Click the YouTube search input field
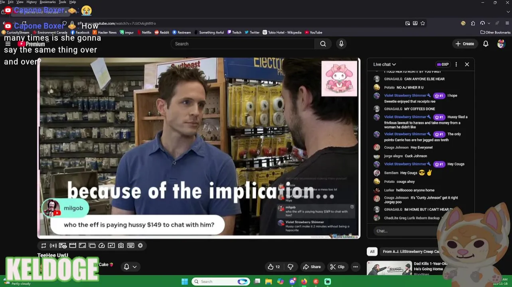The image size is (512, 287). [243, 44]
